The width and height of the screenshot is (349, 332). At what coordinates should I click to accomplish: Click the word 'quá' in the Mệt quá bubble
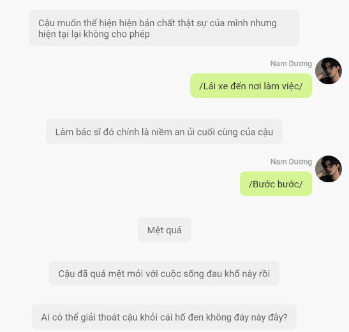174,231
